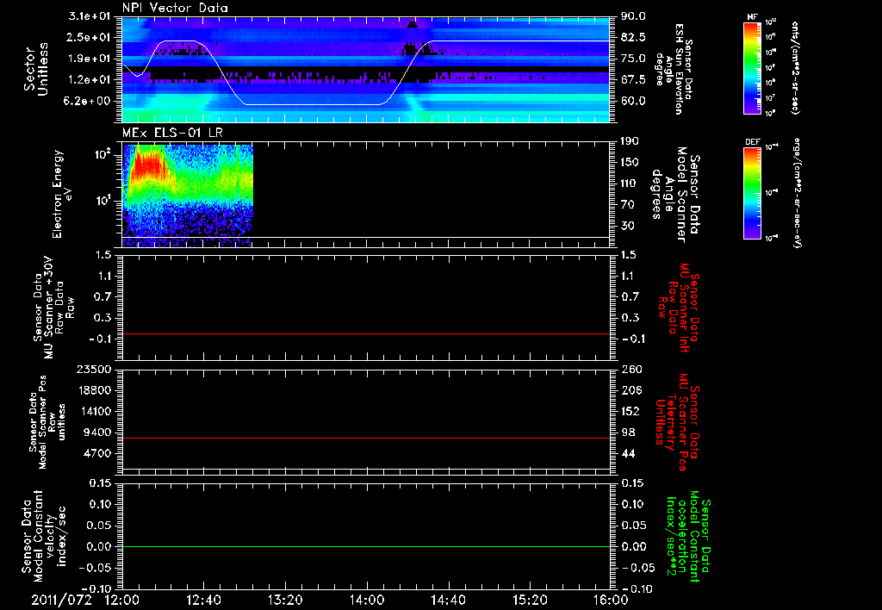Click the red MU Scanner Inh Raw Data label

click(x=679, y=308)
